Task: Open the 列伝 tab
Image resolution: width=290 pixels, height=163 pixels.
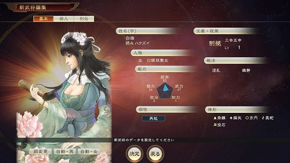Action: tap(84, 19)
